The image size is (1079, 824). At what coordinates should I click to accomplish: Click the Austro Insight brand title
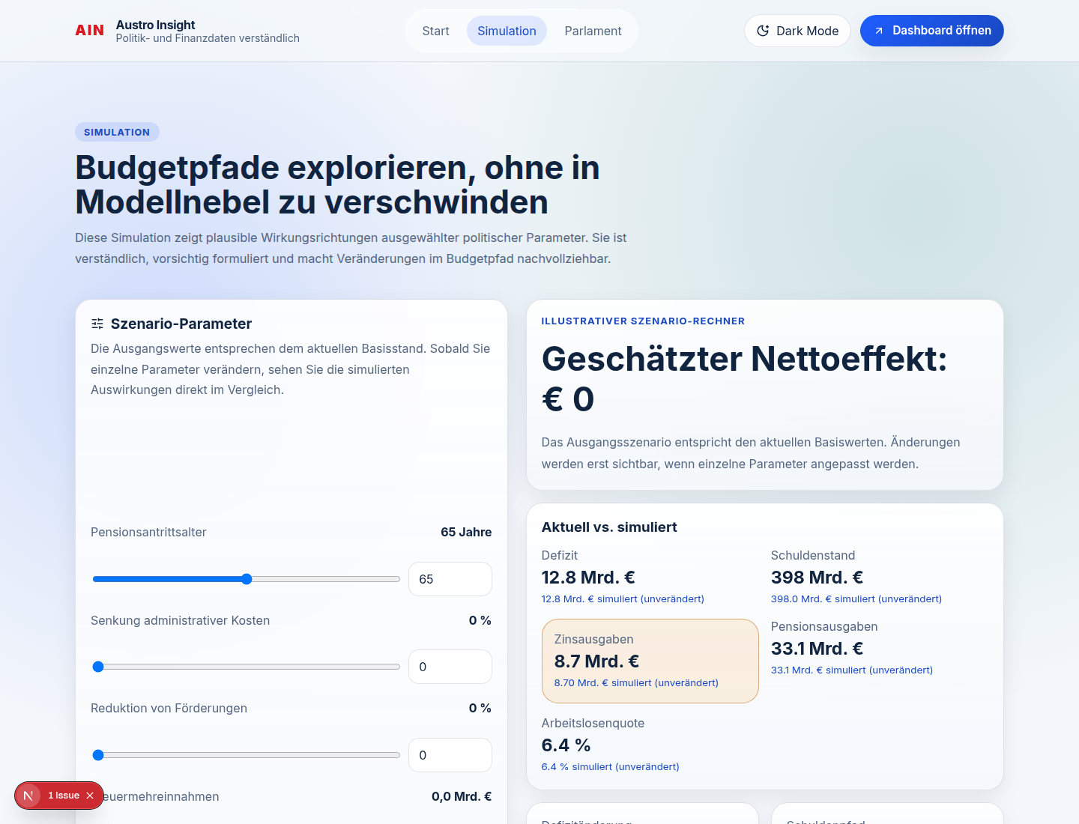(155, 25)
